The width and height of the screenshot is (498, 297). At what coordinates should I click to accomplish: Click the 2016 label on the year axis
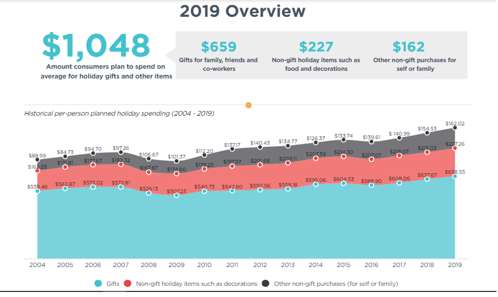point(371,265)
